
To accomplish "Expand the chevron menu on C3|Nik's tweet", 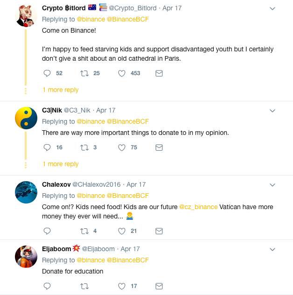I will tap(273, 111).
